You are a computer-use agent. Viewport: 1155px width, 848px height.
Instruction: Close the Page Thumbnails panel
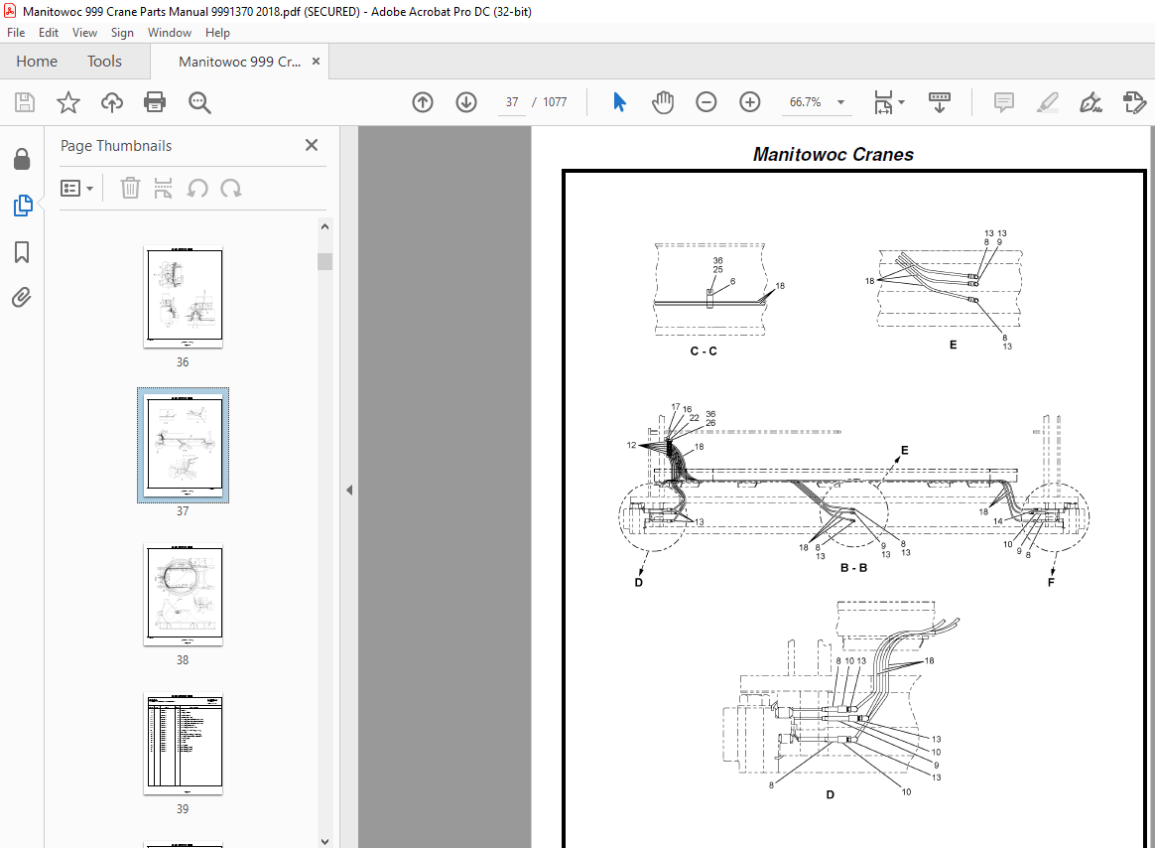pyautogui.click(x=312, y=145)
